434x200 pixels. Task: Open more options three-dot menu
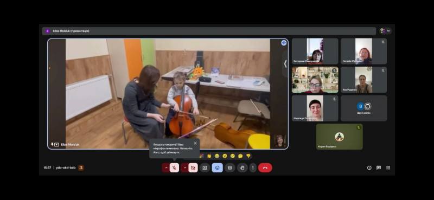pyautogui.click(x=253, y=167)
